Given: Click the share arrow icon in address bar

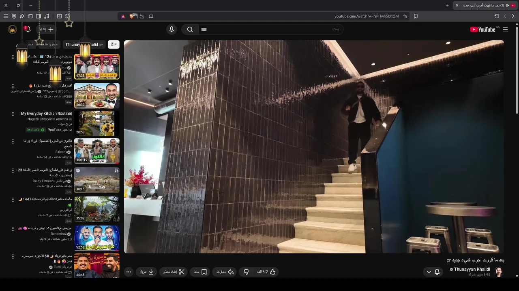Looking at the screenshot, I should 142,16.
